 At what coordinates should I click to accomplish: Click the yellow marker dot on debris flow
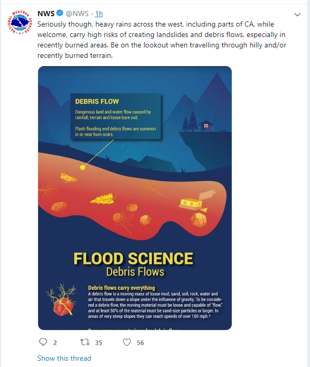(82, 167)
